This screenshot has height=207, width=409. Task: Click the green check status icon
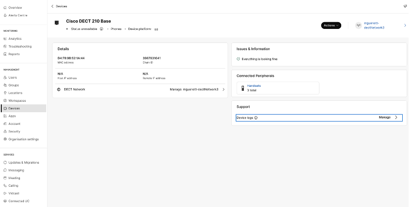click(238, 59)
